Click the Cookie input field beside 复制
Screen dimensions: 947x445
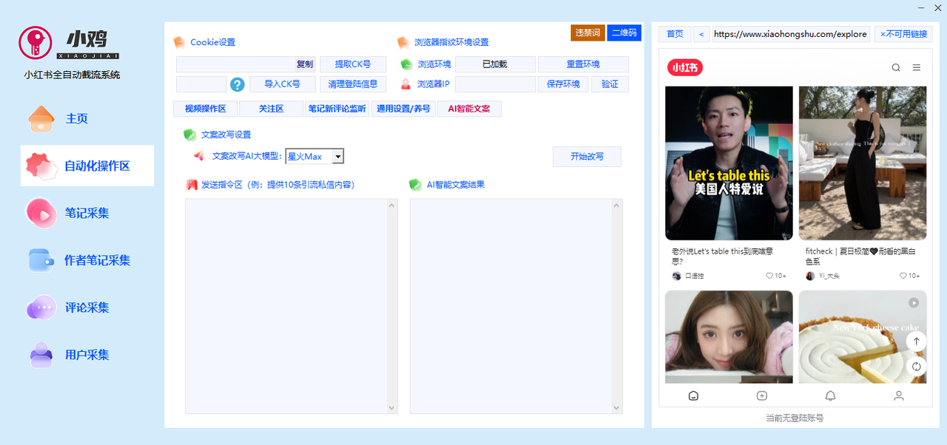tap(235, 64)
